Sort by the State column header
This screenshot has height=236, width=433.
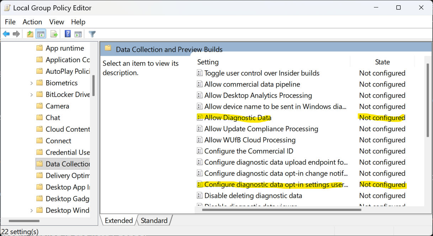pos(382,62)
